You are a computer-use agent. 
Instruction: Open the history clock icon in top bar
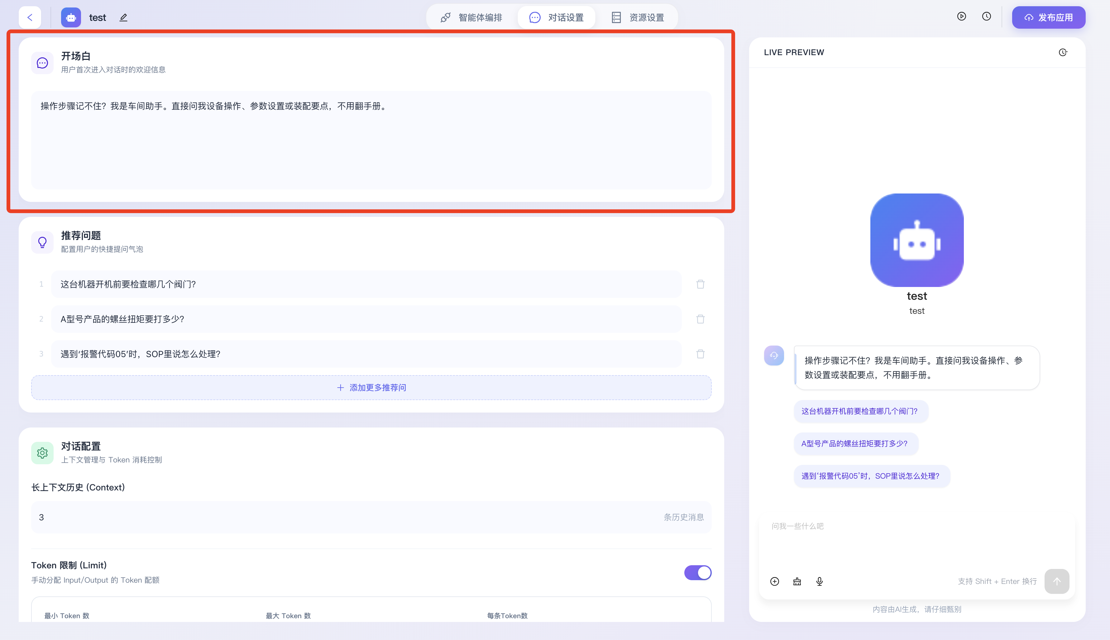pos(987,16)
